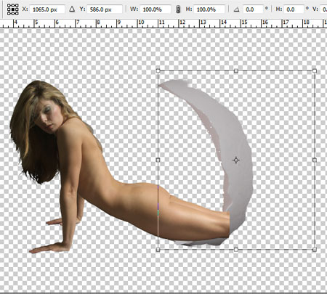Select the H height percentage field
Screen dimensions: 327x294
[x=209, y=9]
